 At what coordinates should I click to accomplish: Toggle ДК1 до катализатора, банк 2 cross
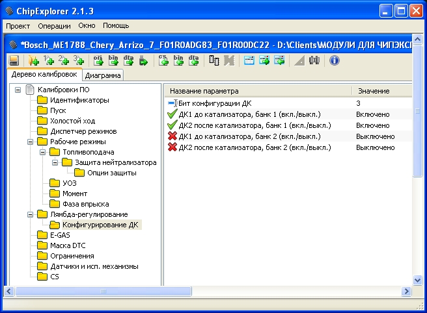tap(172, 136)
